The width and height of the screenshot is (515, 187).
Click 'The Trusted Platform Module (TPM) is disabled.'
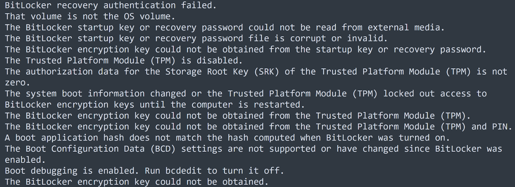point(124,61)
